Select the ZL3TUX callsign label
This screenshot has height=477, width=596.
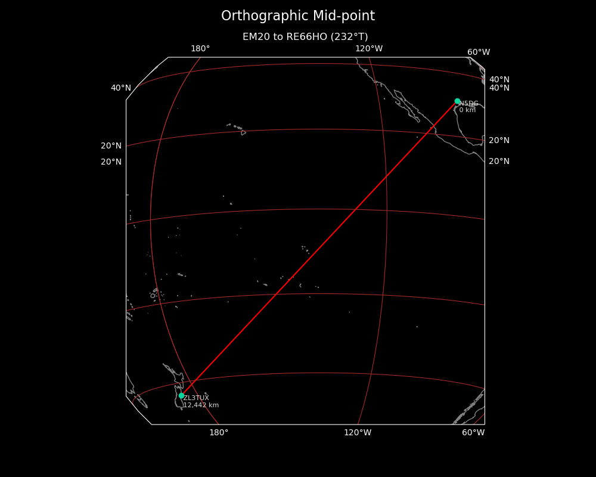coord(196,398)
